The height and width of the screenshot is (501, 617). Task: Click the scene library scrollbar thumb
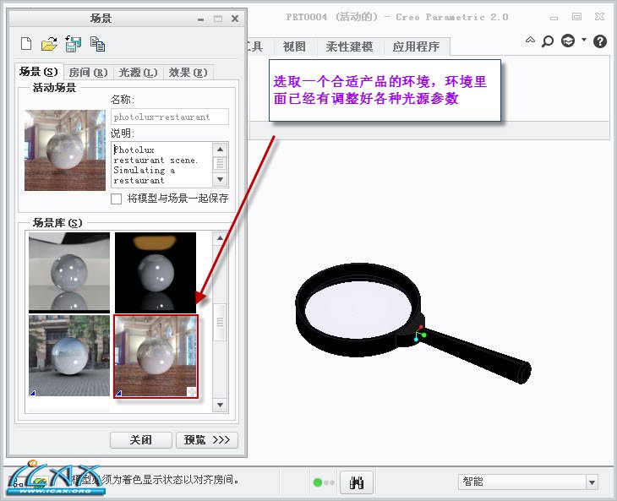[x=220, y=322]
